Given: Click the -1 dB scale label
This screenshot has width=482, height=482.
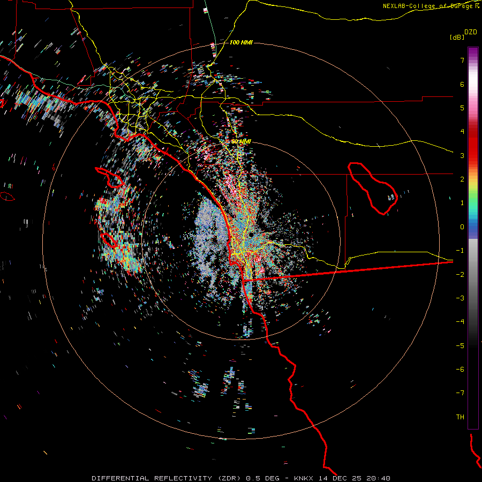Looking at the screenshot, I should pos(460,251).
